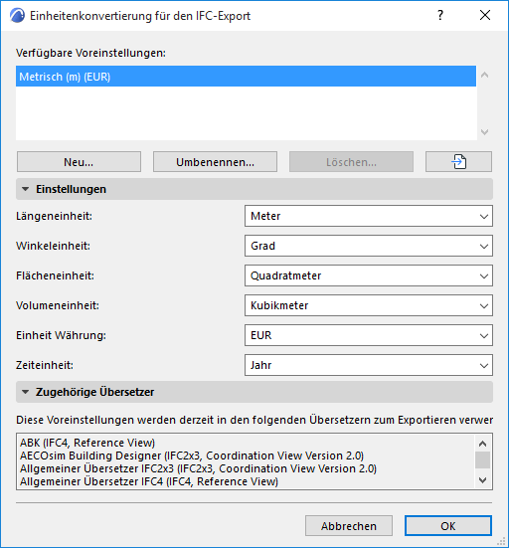Click translator list scroll down arrow

pos(483,480)
